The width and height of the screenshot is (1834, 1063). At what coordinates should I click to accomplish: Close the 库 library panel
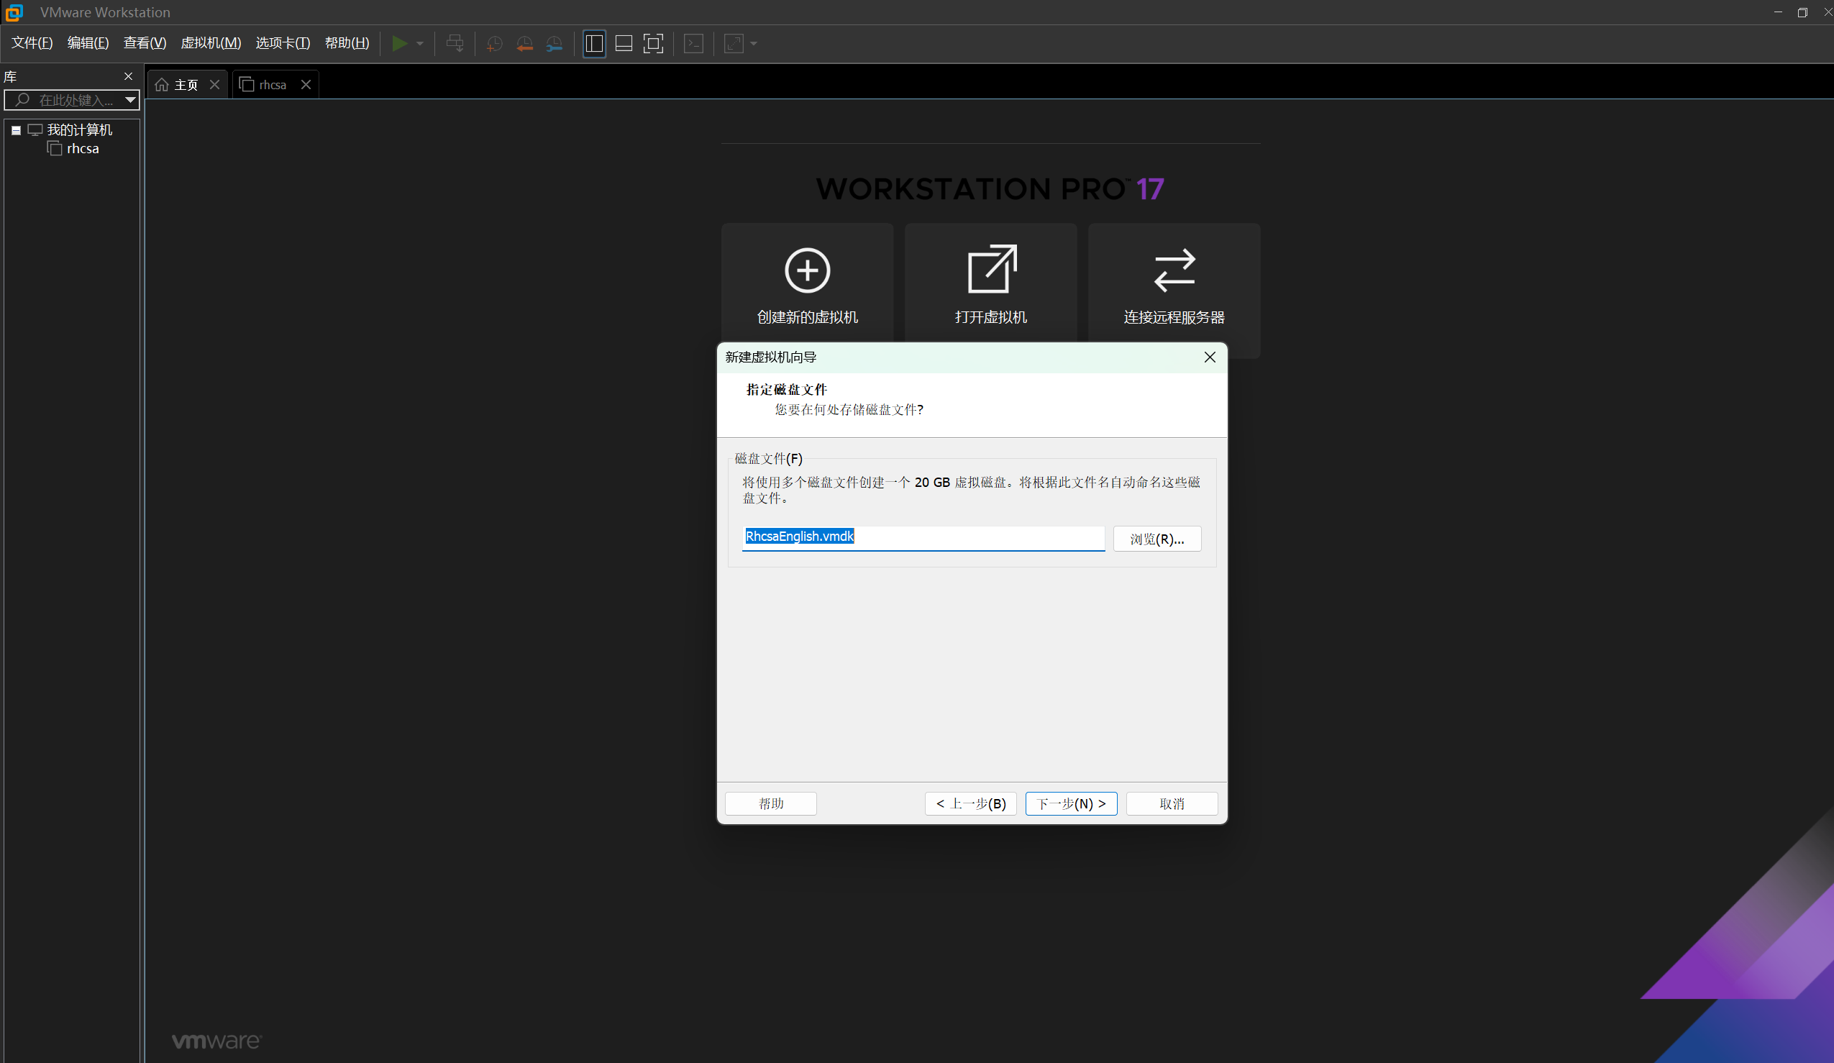(x=129, y=76)
